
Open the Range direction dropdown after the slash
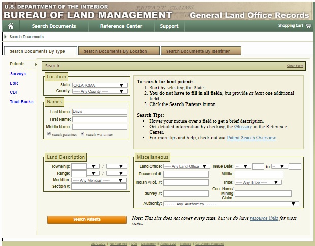tap(116, 173)
